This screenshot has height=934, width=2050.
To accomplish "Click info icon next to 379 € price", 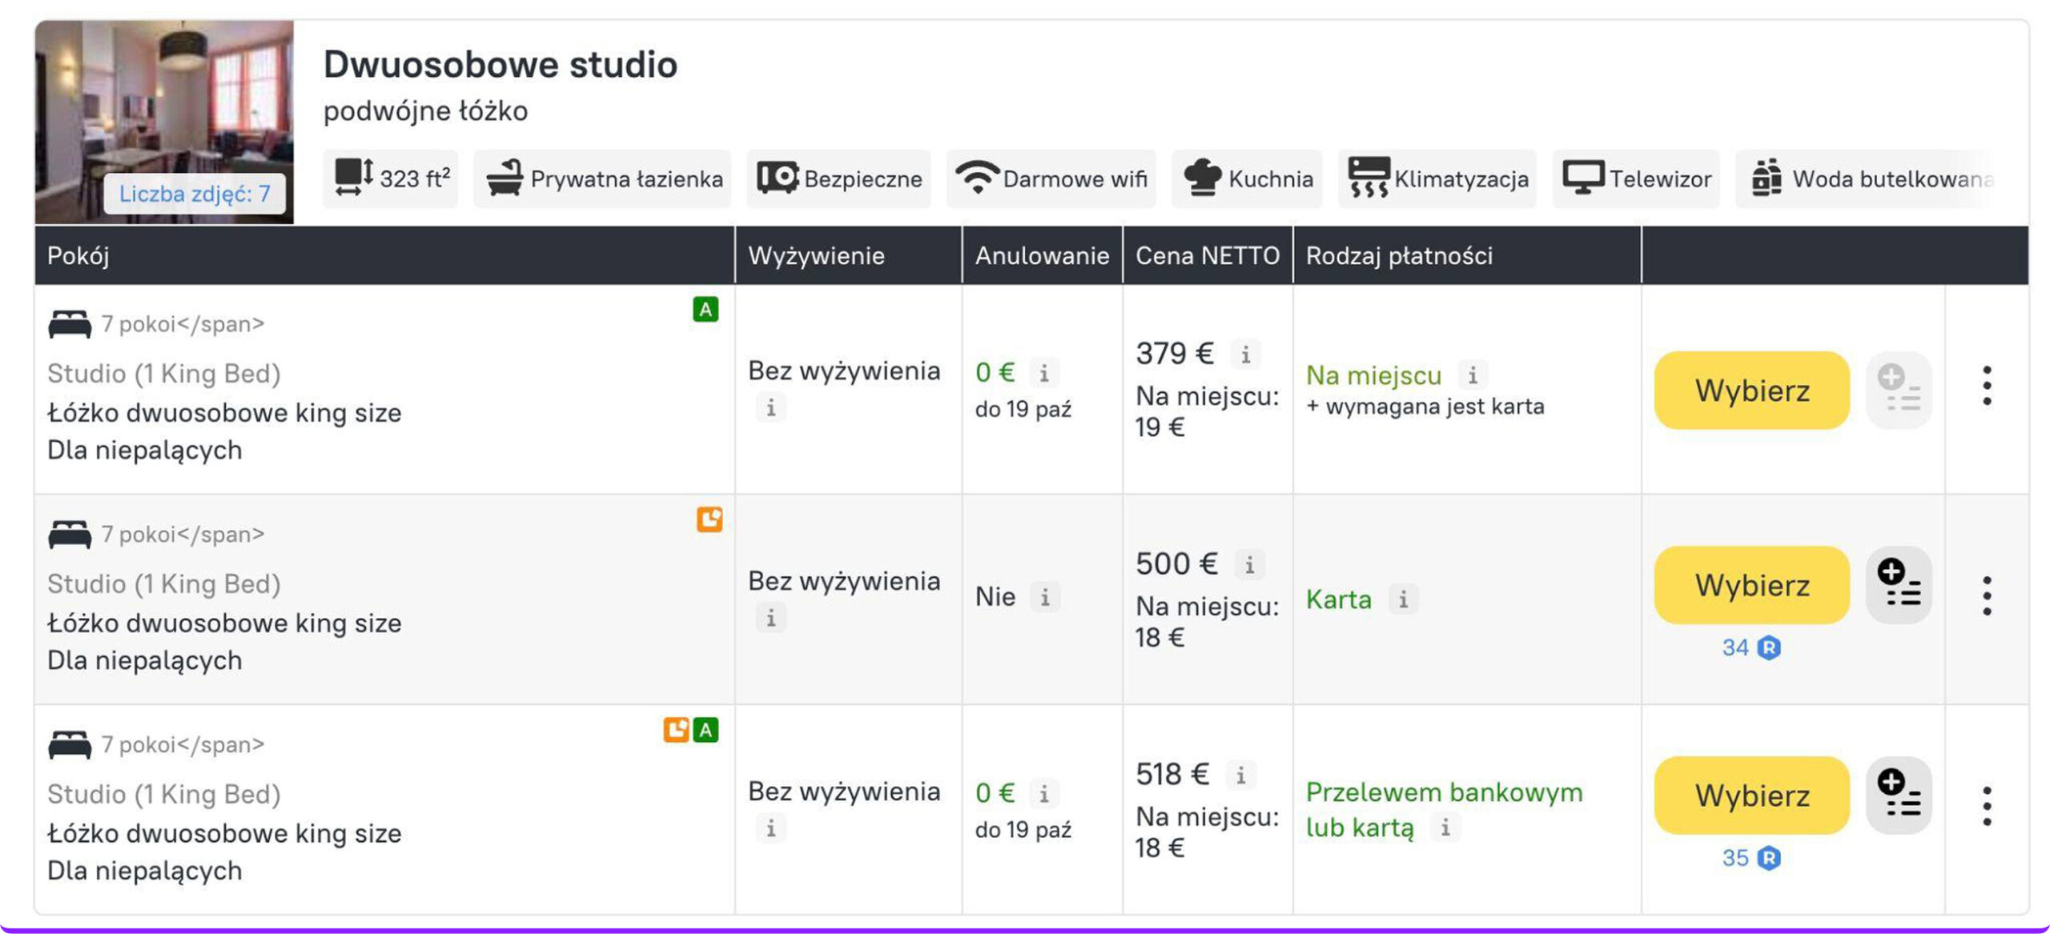I will coord(1245,355).
